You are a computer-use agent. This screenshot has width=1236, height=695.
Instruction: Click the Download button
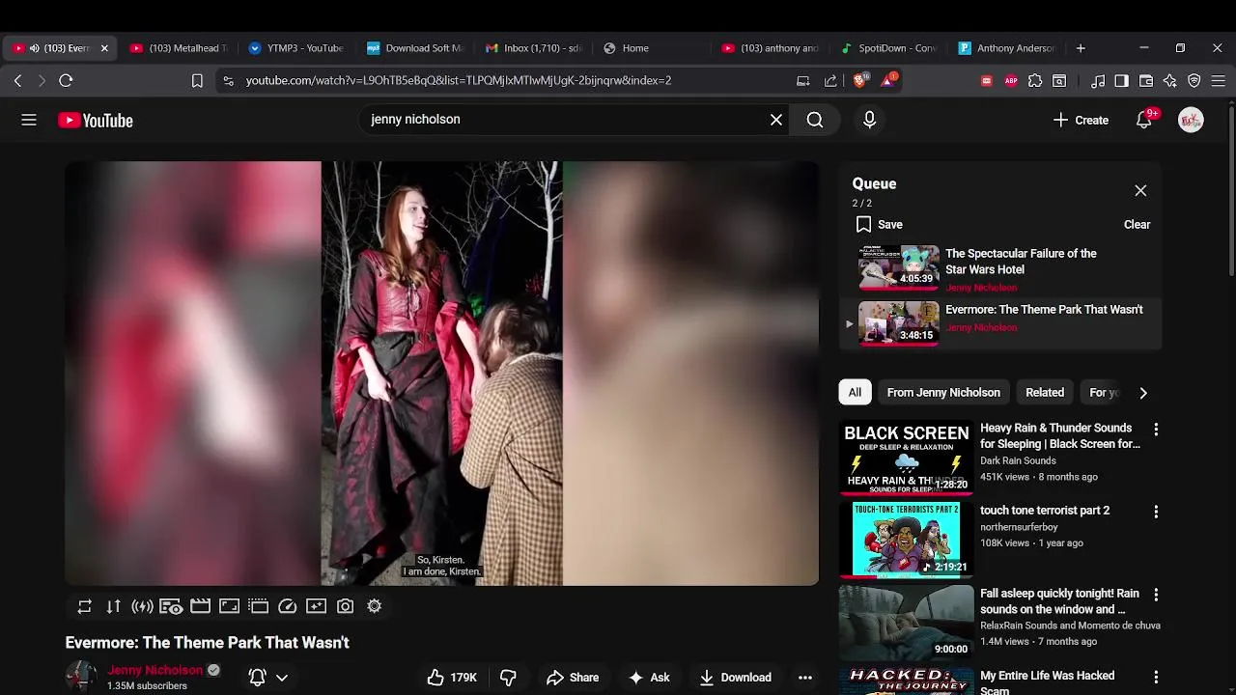736,678
